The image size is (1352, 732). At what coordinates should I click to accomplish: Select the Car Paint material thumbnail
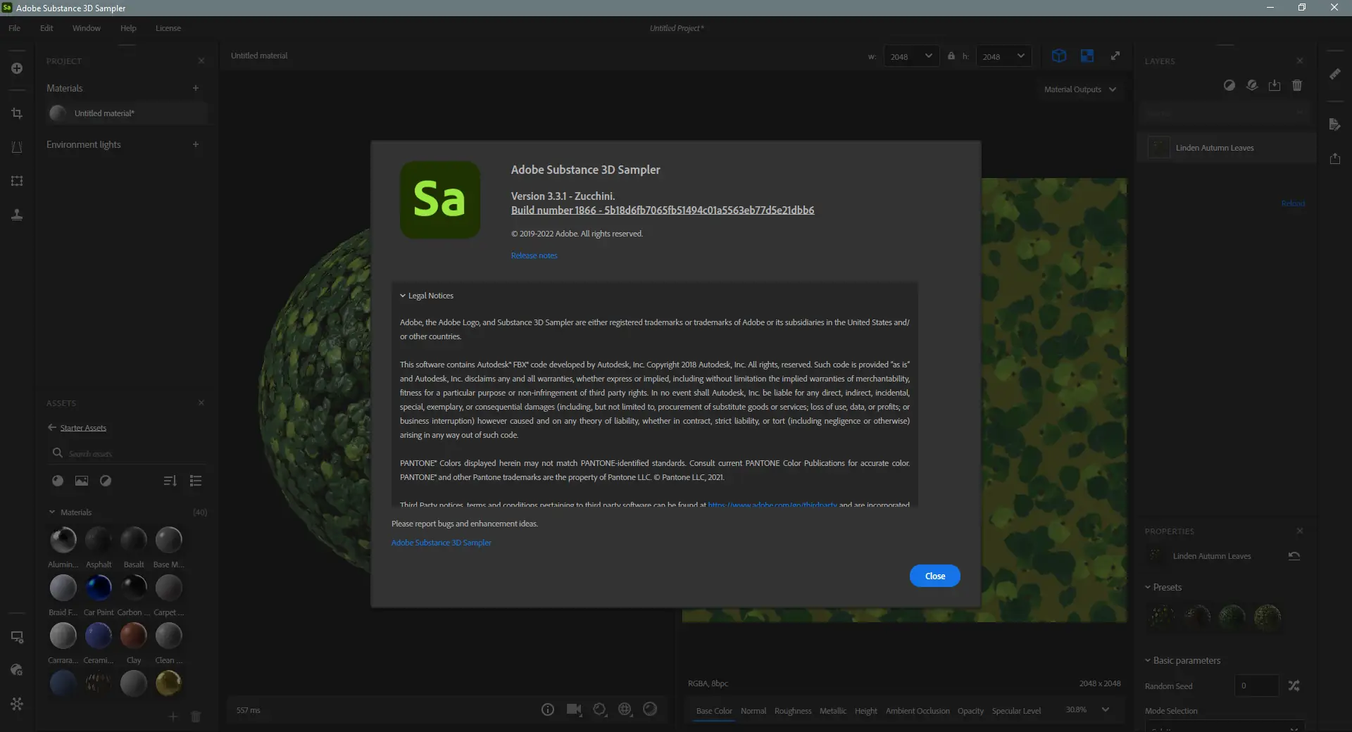click(x=99, y=588)
